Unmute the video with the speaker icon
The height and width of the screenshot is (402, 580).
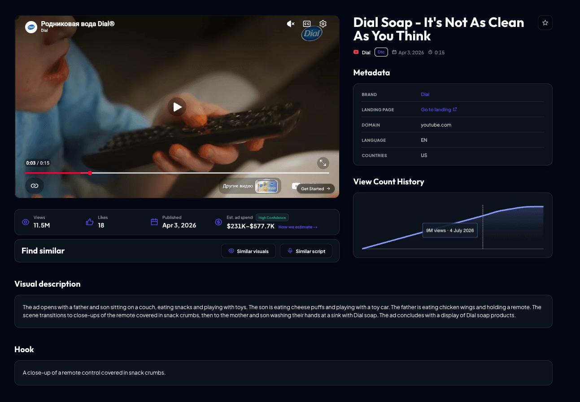[x=291, y=24]
